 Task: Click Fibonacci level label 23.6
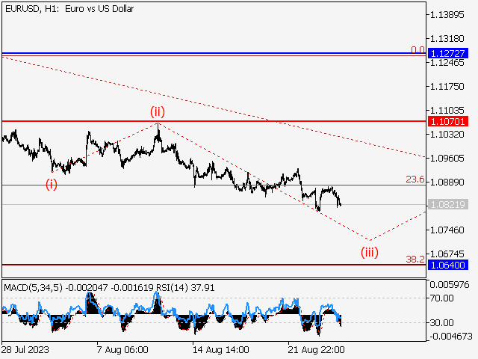(x=415, y=179)
